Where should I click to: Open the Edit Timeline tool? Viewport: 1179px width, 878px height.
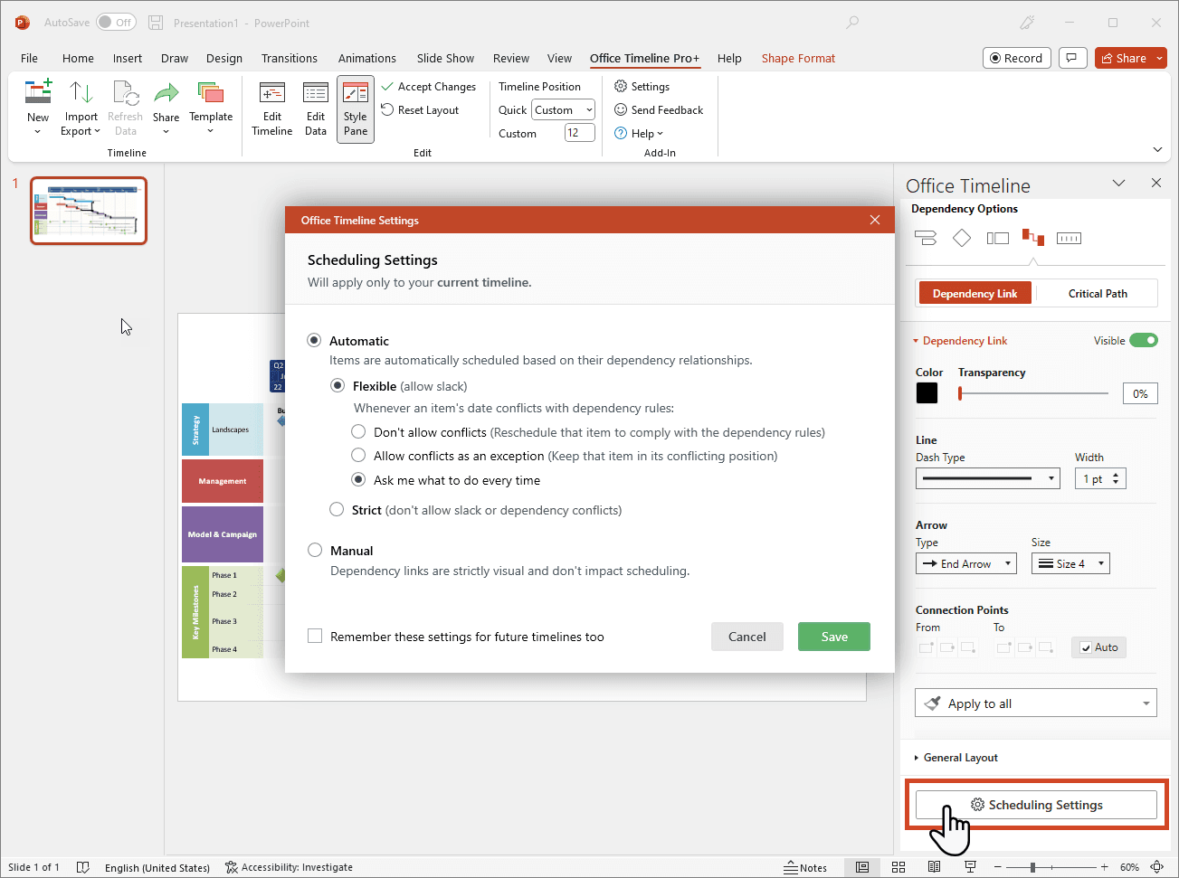pos(271,109)
